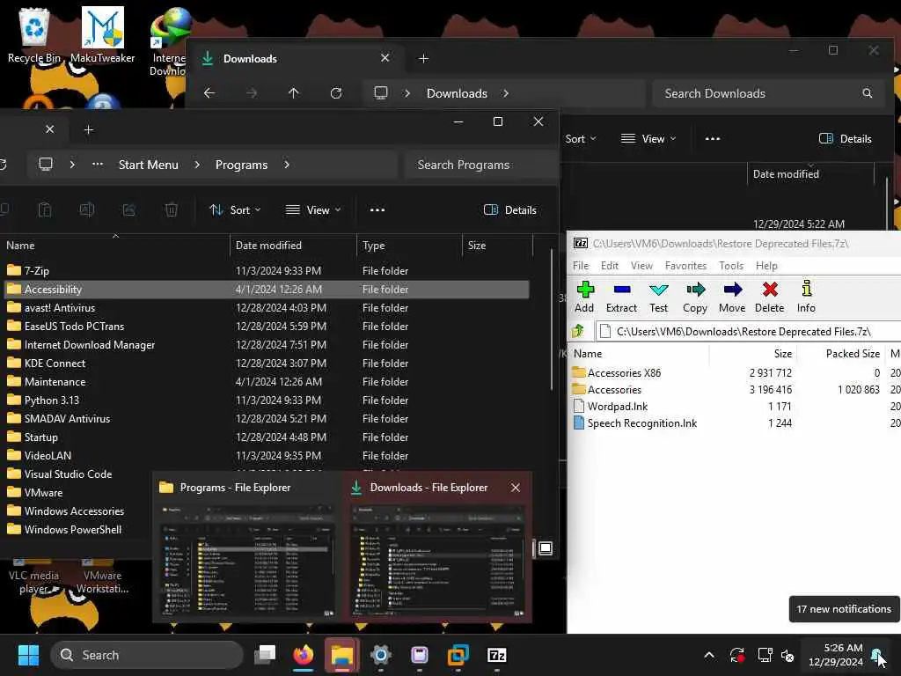Click the Delete button in 7-Zip
The width and height of the screenshot is (901, 676).
pos(769,297)
